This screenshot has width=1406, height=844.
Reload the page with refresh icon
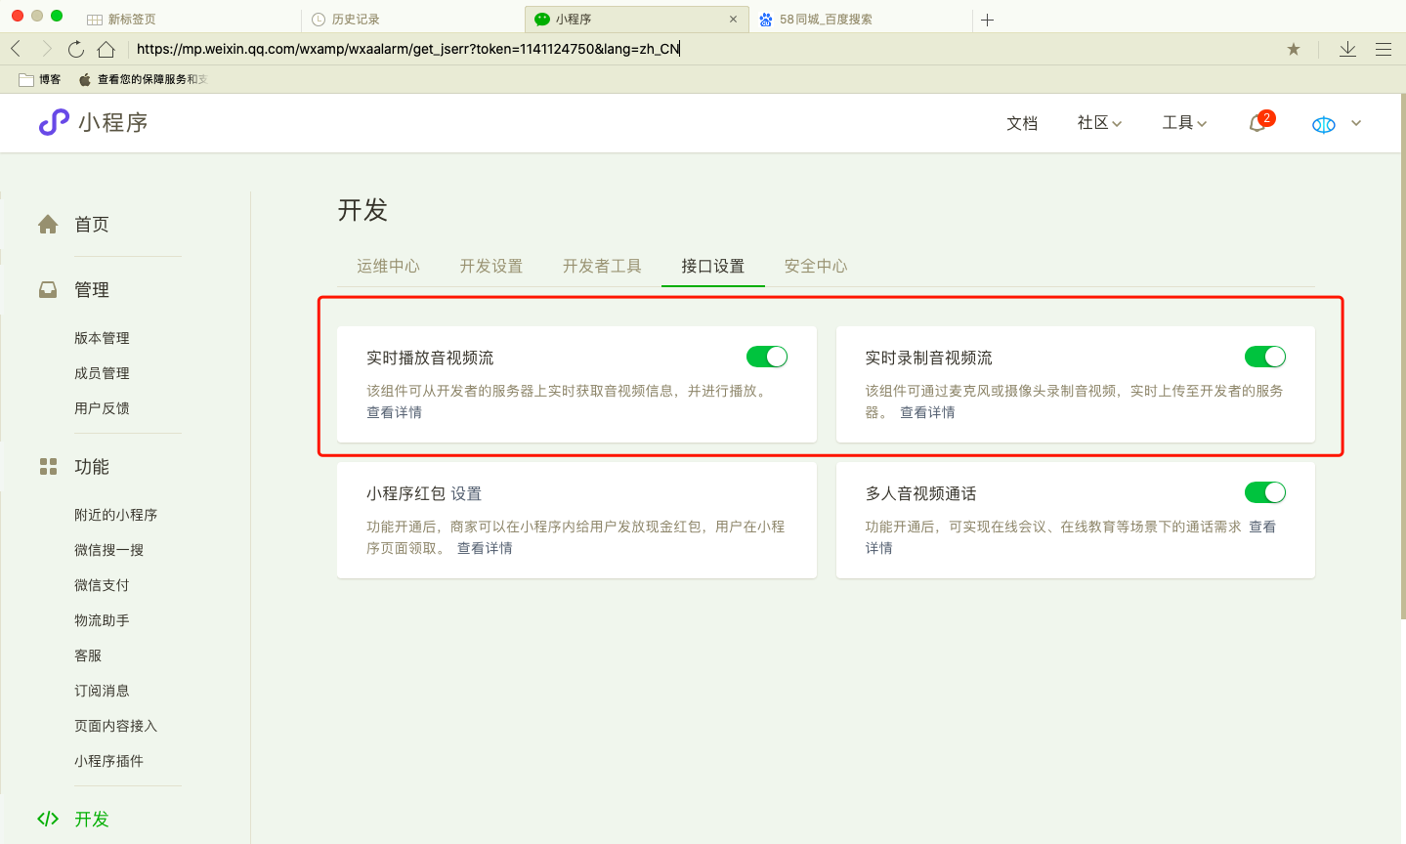click(76, 49)
